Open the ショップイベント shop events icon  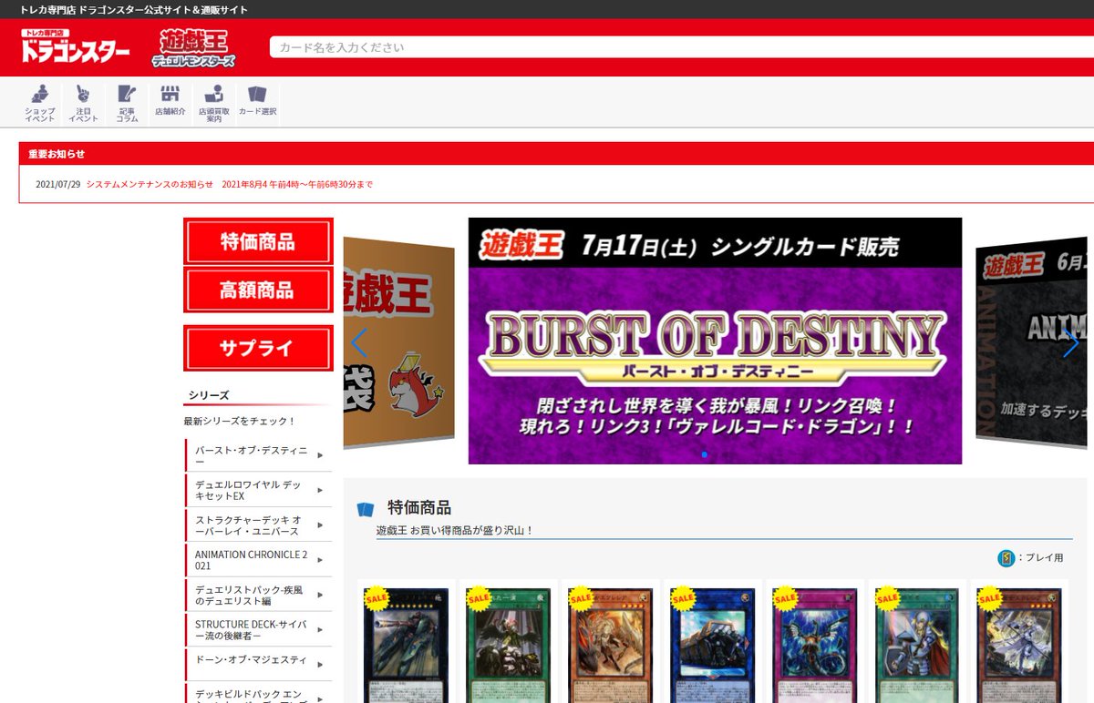tap(39, 103)
